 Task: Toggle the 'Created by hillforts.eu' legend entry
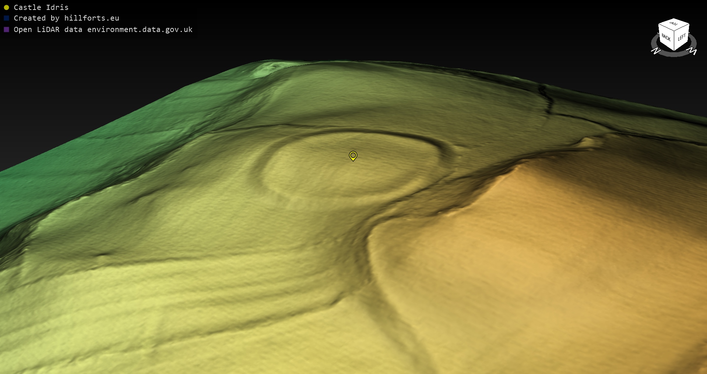click(66, 18)
